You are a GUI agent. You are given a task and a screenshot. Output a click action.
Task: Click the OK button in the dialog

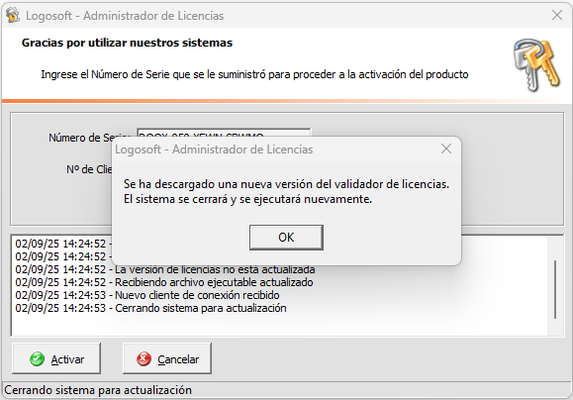coord(286,238)
